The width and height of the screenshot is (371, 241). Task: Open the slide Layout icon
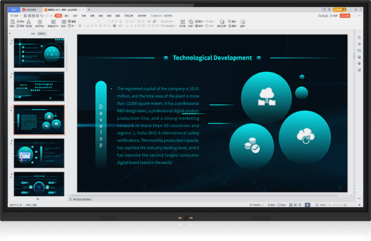pyautogui.click(x=64, y=22)
